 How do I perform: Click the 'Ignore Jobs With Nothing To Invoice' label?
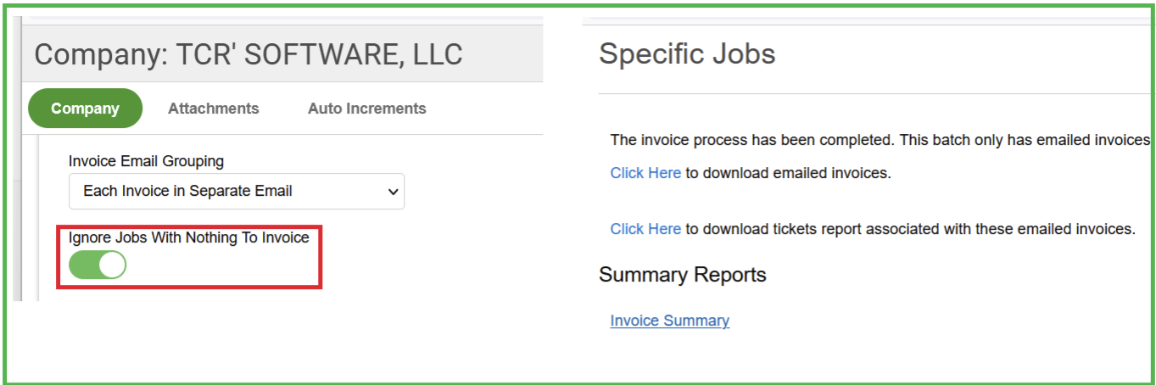188,238
